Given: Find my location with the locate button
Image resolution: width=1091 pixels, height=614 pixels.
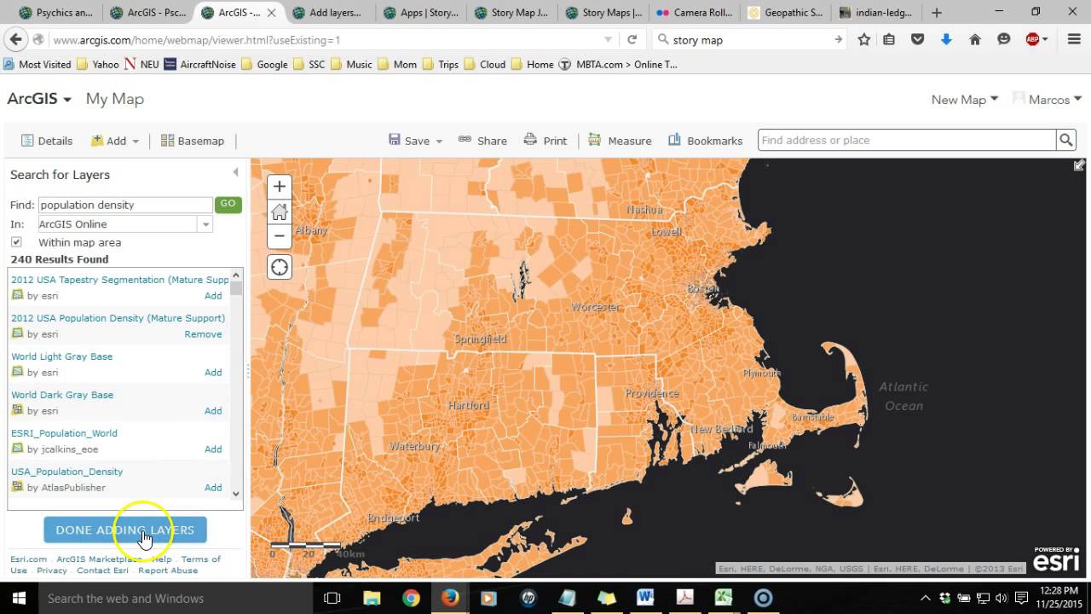Looking at the screenshot, I should coord(279,267).
